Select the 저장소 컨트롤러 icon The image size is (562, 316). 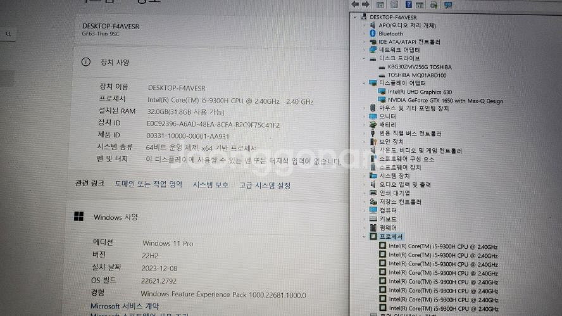[x=373, y=201]
